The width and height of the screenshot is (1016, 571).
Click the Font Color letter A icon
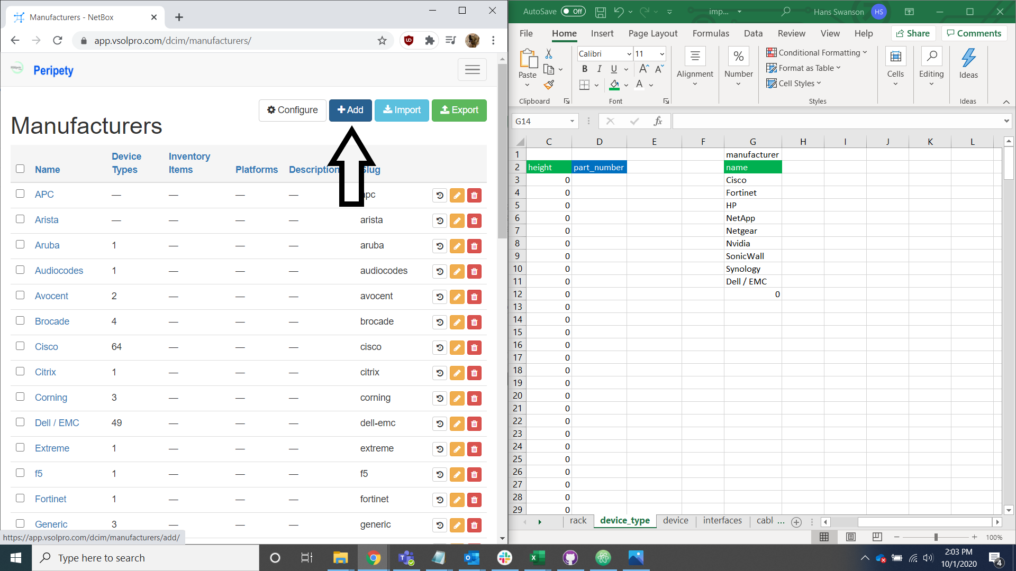[639, 85]
